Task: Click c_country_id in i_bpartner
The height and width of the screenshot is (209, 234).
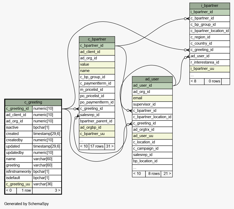Action: (210, 44)
